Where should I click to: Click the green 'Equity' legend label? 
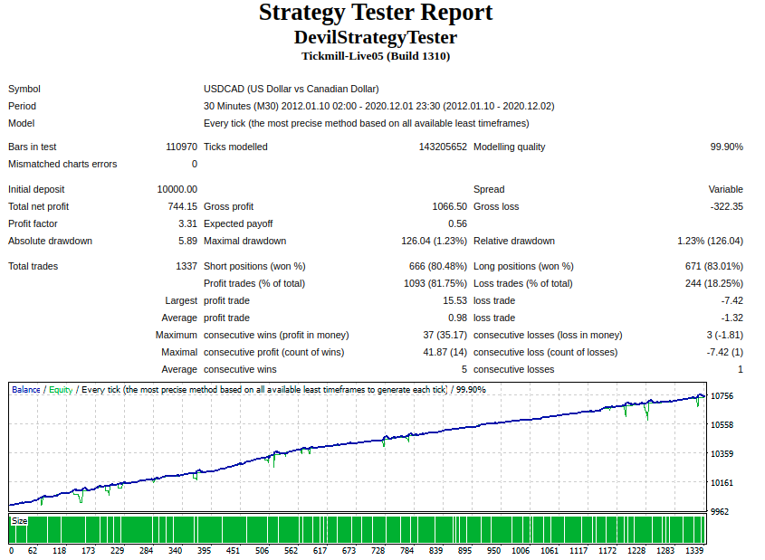[x=61, y=389]
